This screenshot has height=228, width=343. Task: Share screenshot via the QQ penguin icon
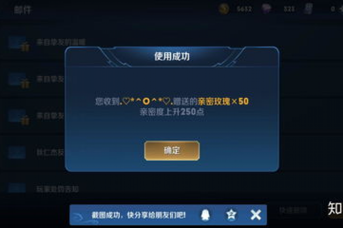point(205,215)
